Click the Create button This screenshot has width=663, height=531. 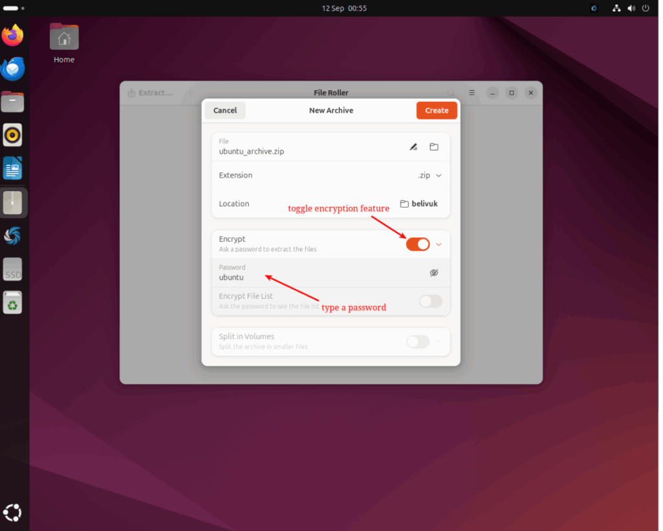tap(437, 110)
